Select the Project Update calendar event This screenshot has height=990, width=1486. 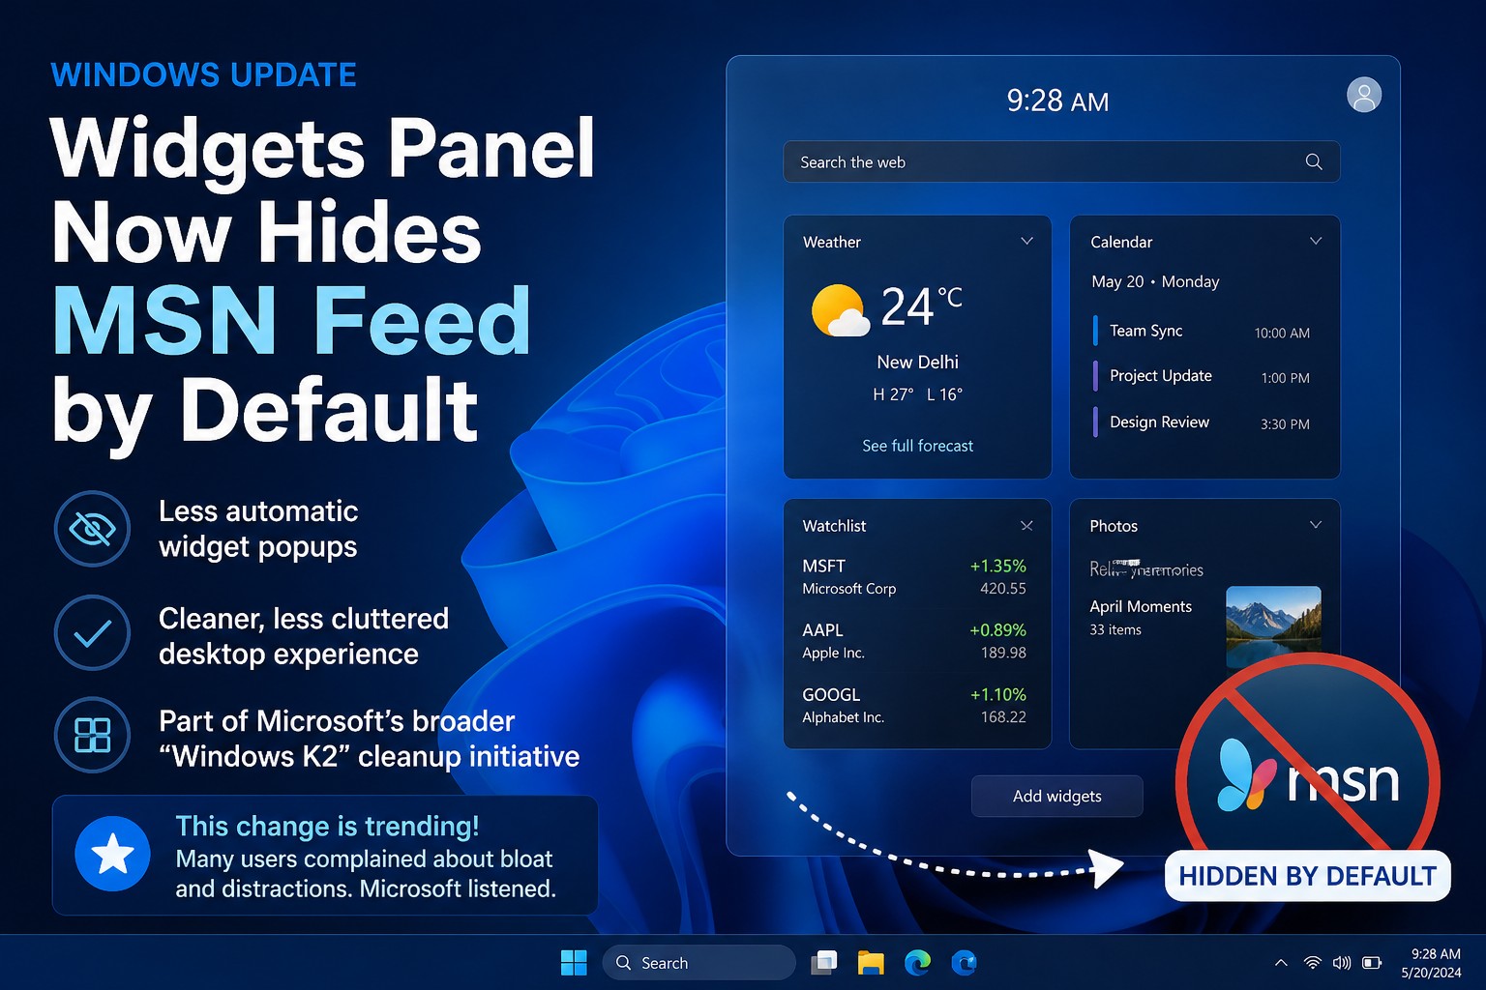point(1202,376)
